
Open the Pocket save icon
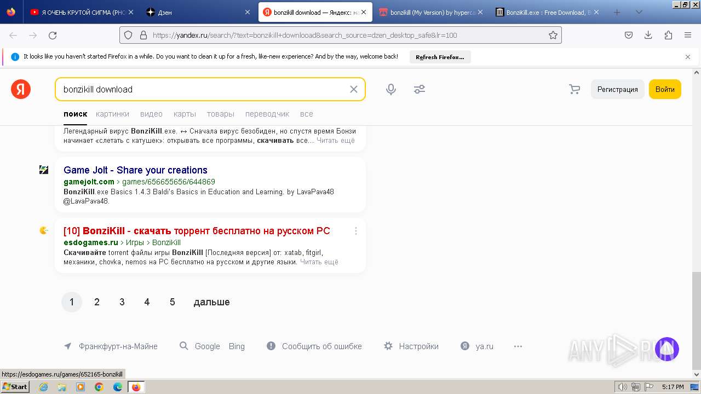(629, 35)
